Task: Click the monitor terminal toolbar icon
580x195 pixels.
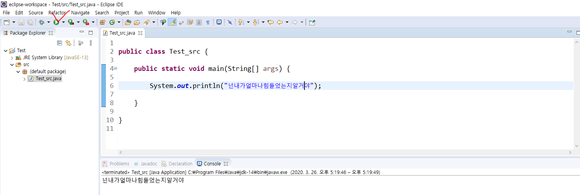Action: click(219, 22)
